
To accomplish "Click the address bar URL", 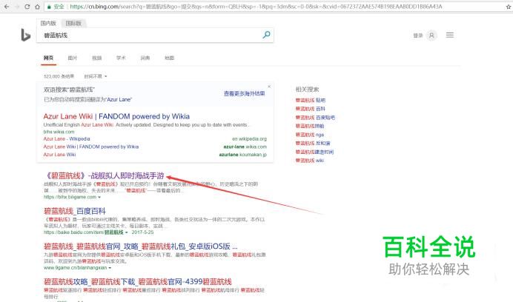I will pos(256,7).
